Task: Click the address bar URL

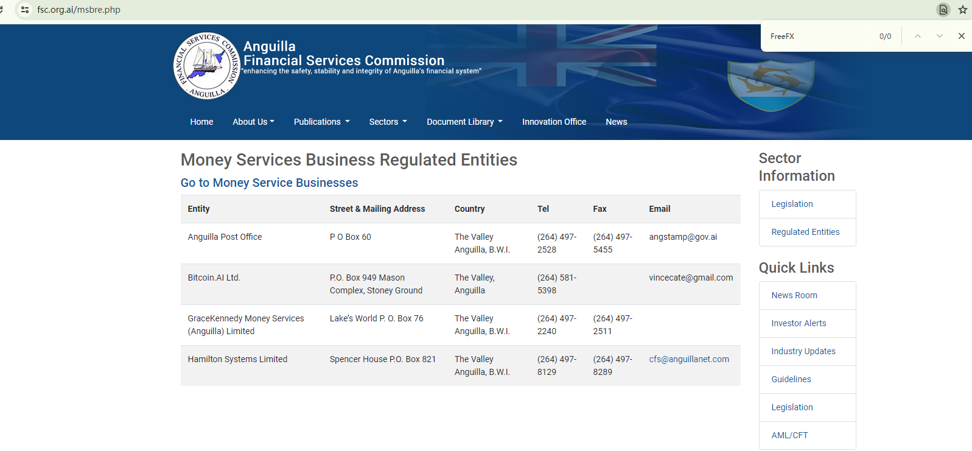Action: (x=79, y=10)
